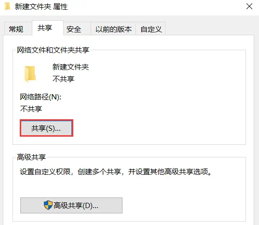Click the folder icon in the title bar
Image resolution: width=259 pixels, height=225 pixels.
coord(7,7)
